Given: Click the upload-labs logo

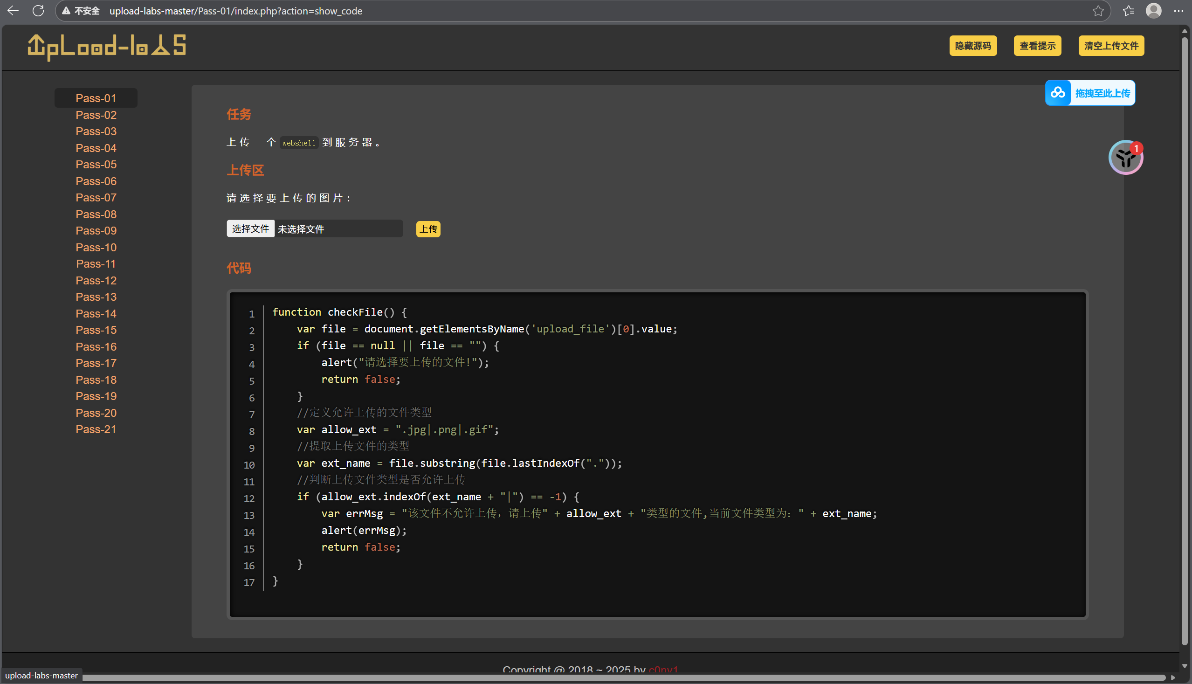Looking at the screenshot, I should point(107,47).
